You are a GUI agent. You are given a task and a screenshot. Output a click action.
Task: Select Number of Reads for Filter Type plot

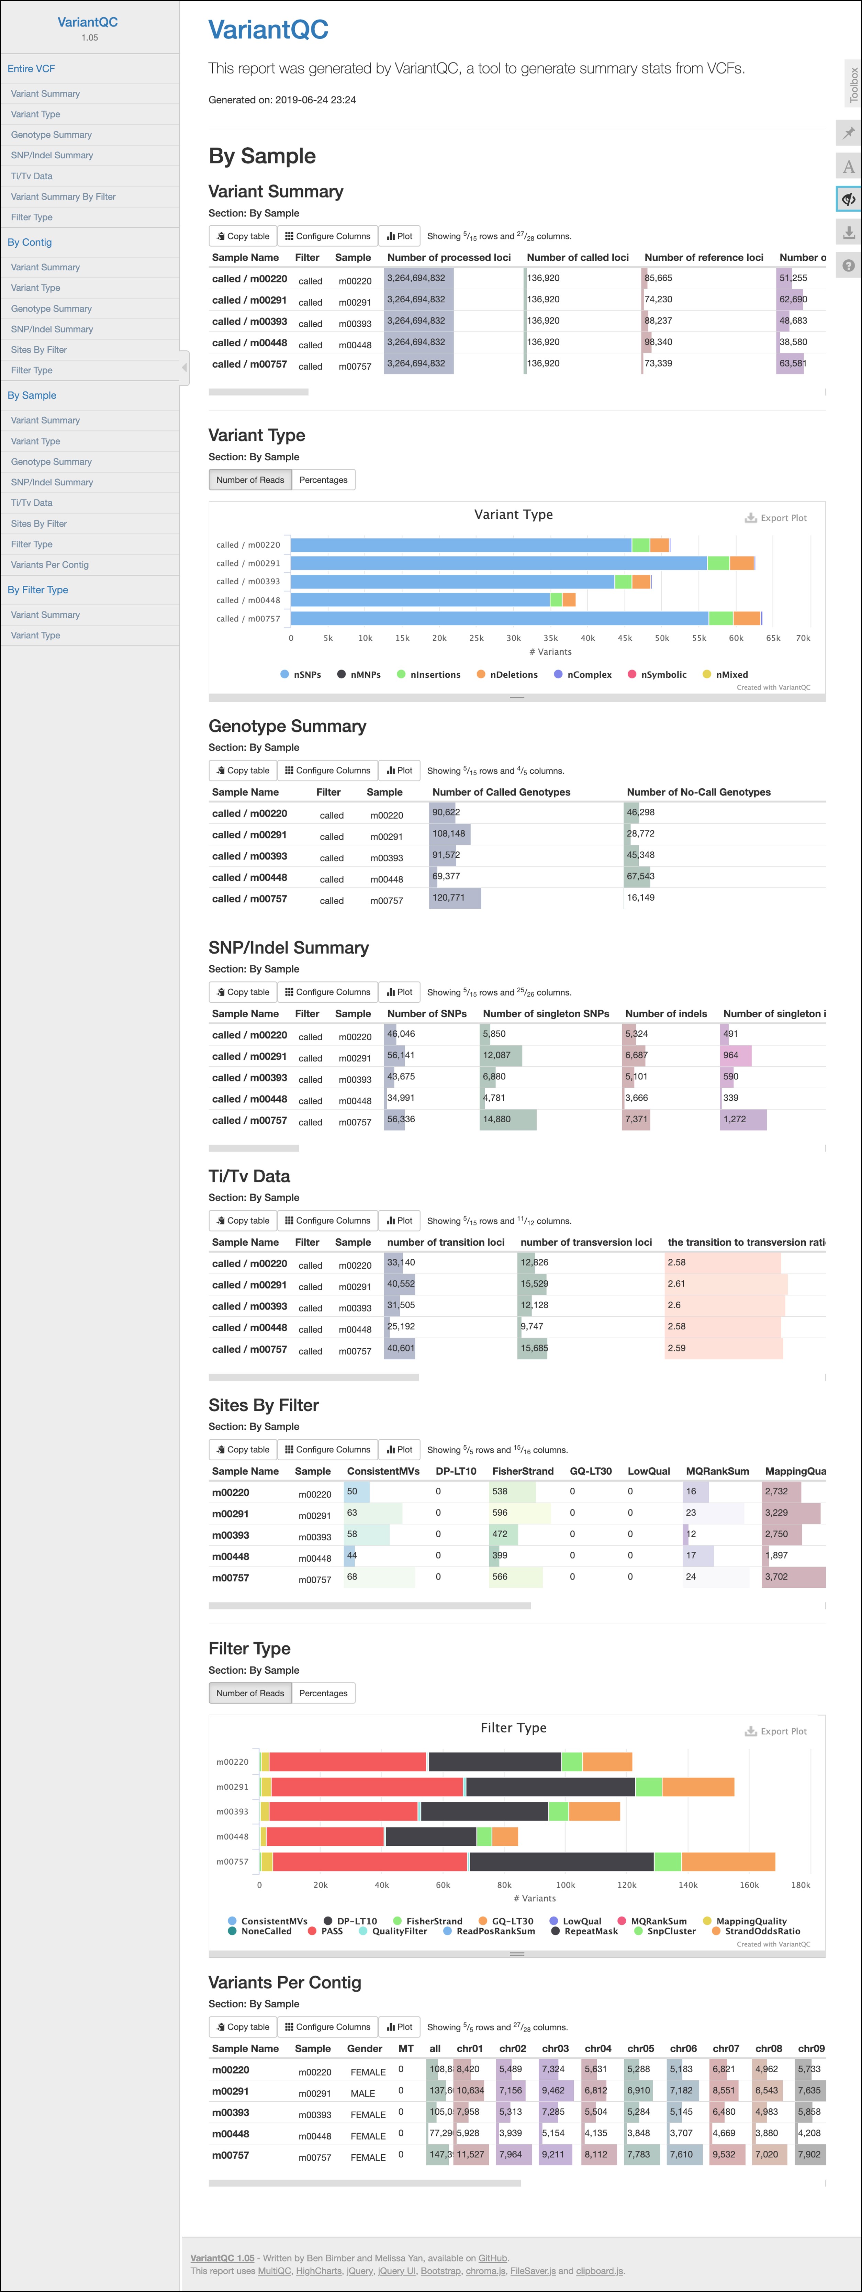[x=250, y=1693]
